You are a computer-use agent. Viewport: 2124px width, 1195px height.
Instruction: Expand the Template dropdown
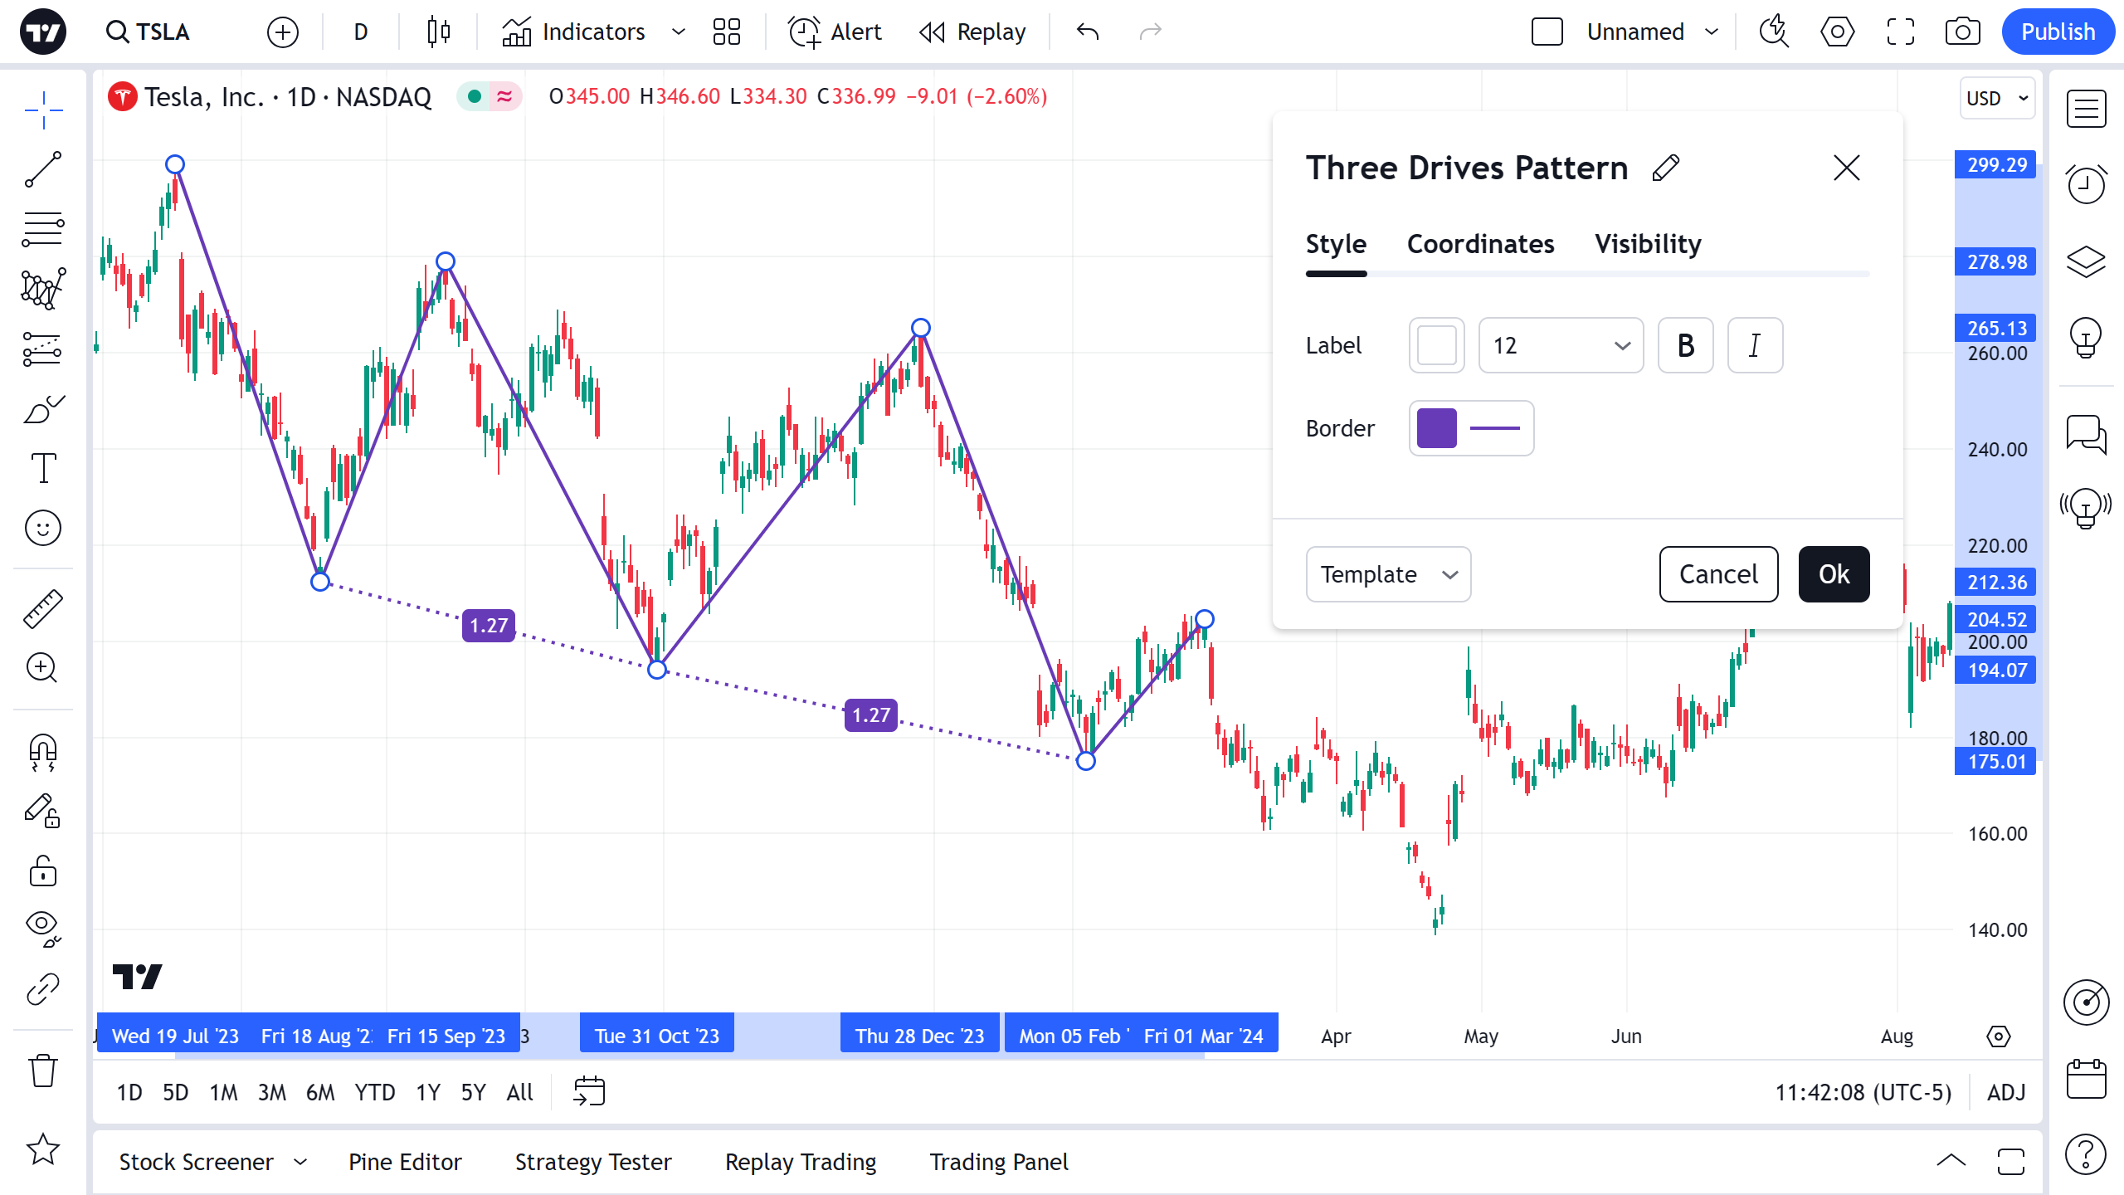(1388, 574)
